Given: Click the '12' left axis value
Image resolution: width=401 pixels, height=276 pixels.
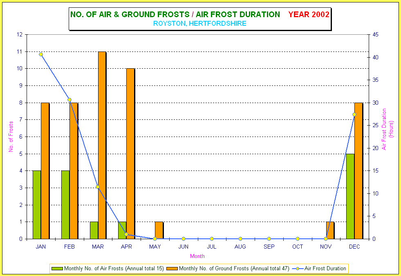Looking at the screenshot, I should click(20, 34).
